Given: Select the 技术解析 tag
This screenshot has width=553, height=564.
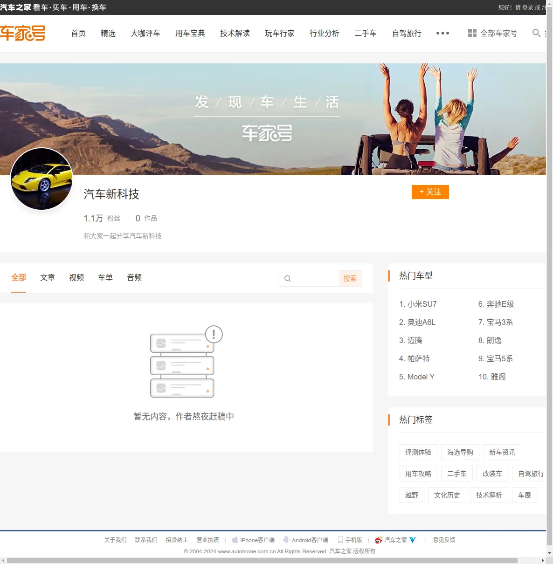Looking at the screenshot, I should [489, 495].
